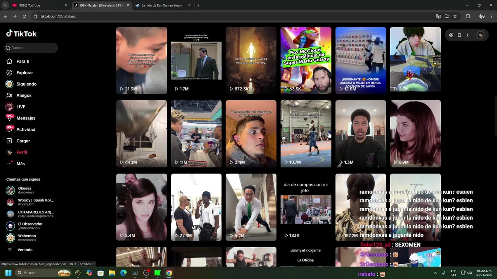This screenshot has width=497, height=279.
Task: Focus the TikTok Buscar search field
Action: click(x=31, y=48)
